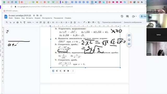Select the blue left indent ruler marker
167x94 pixels.
pos(50,26)
